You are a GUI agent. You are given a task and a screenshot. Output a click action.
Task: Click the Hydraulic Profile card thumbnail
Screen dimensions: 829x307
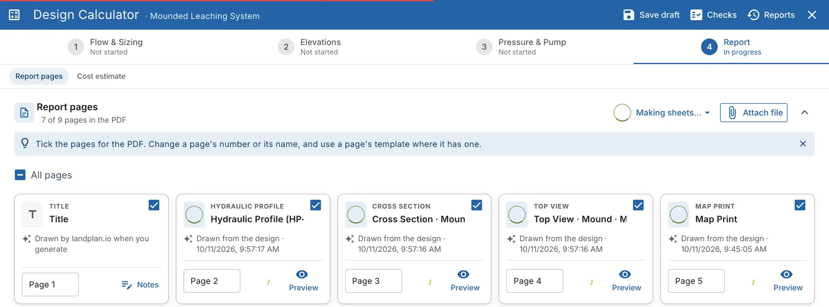(x=194, y=215)
